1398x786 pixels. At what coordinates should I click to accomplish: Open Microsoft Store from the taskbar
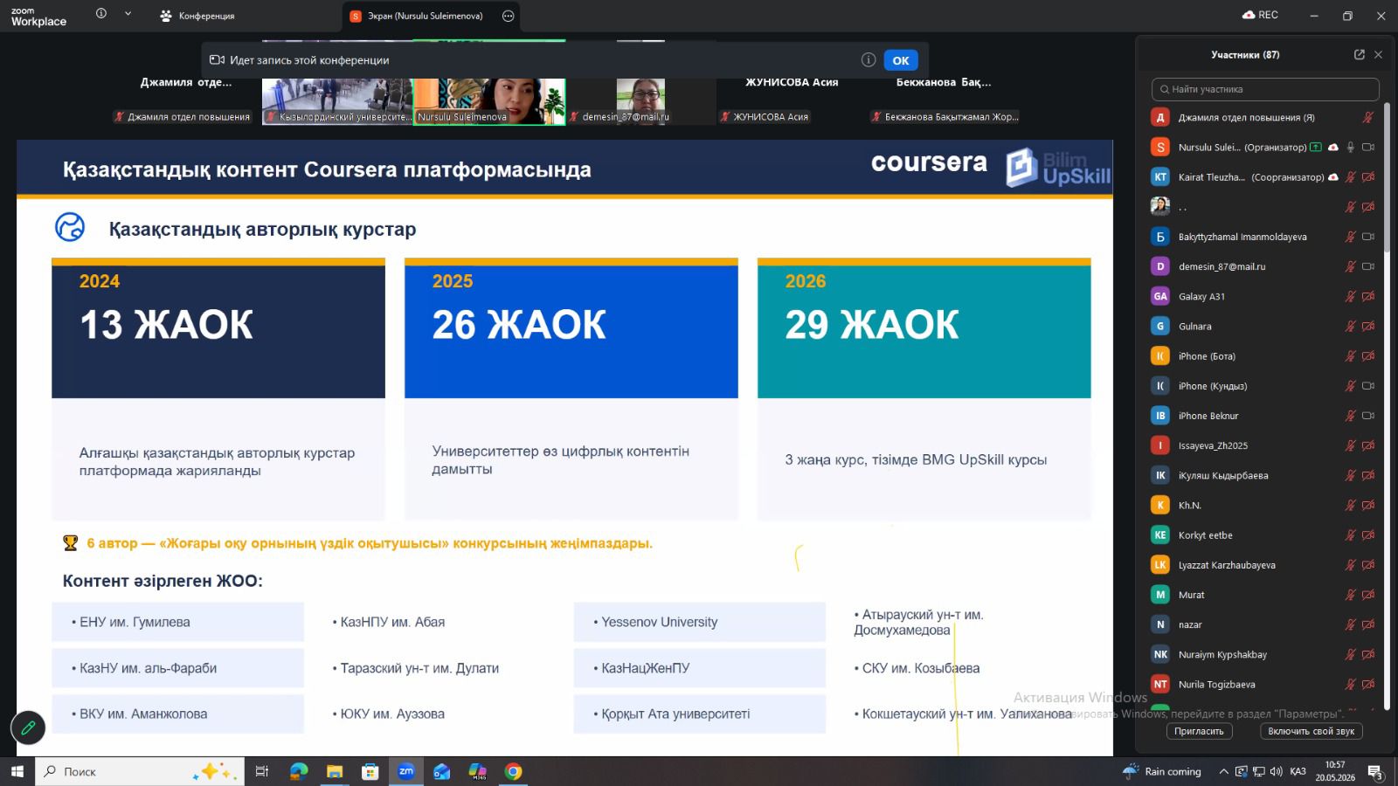pos(370,771)
